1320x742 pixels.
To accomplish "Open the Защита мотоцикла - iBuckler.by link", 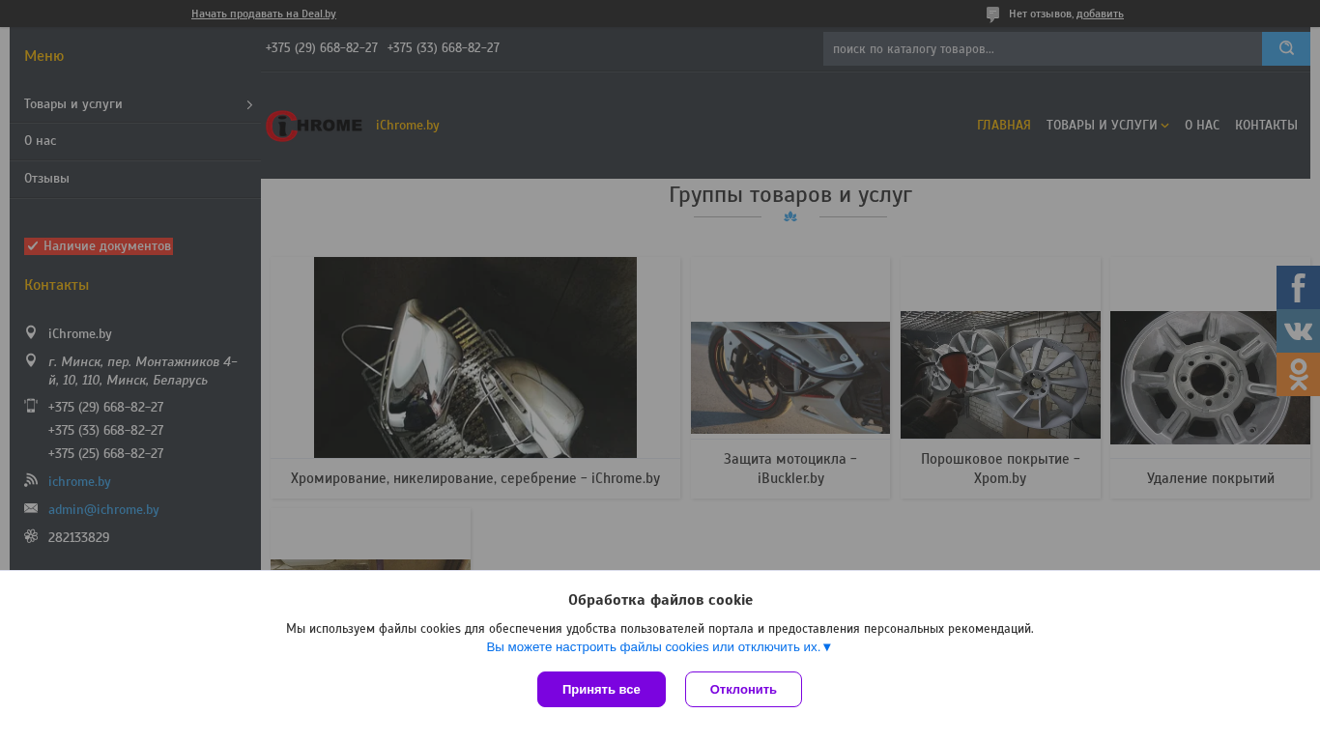I will pyautogui.click(x=790, y=469).
